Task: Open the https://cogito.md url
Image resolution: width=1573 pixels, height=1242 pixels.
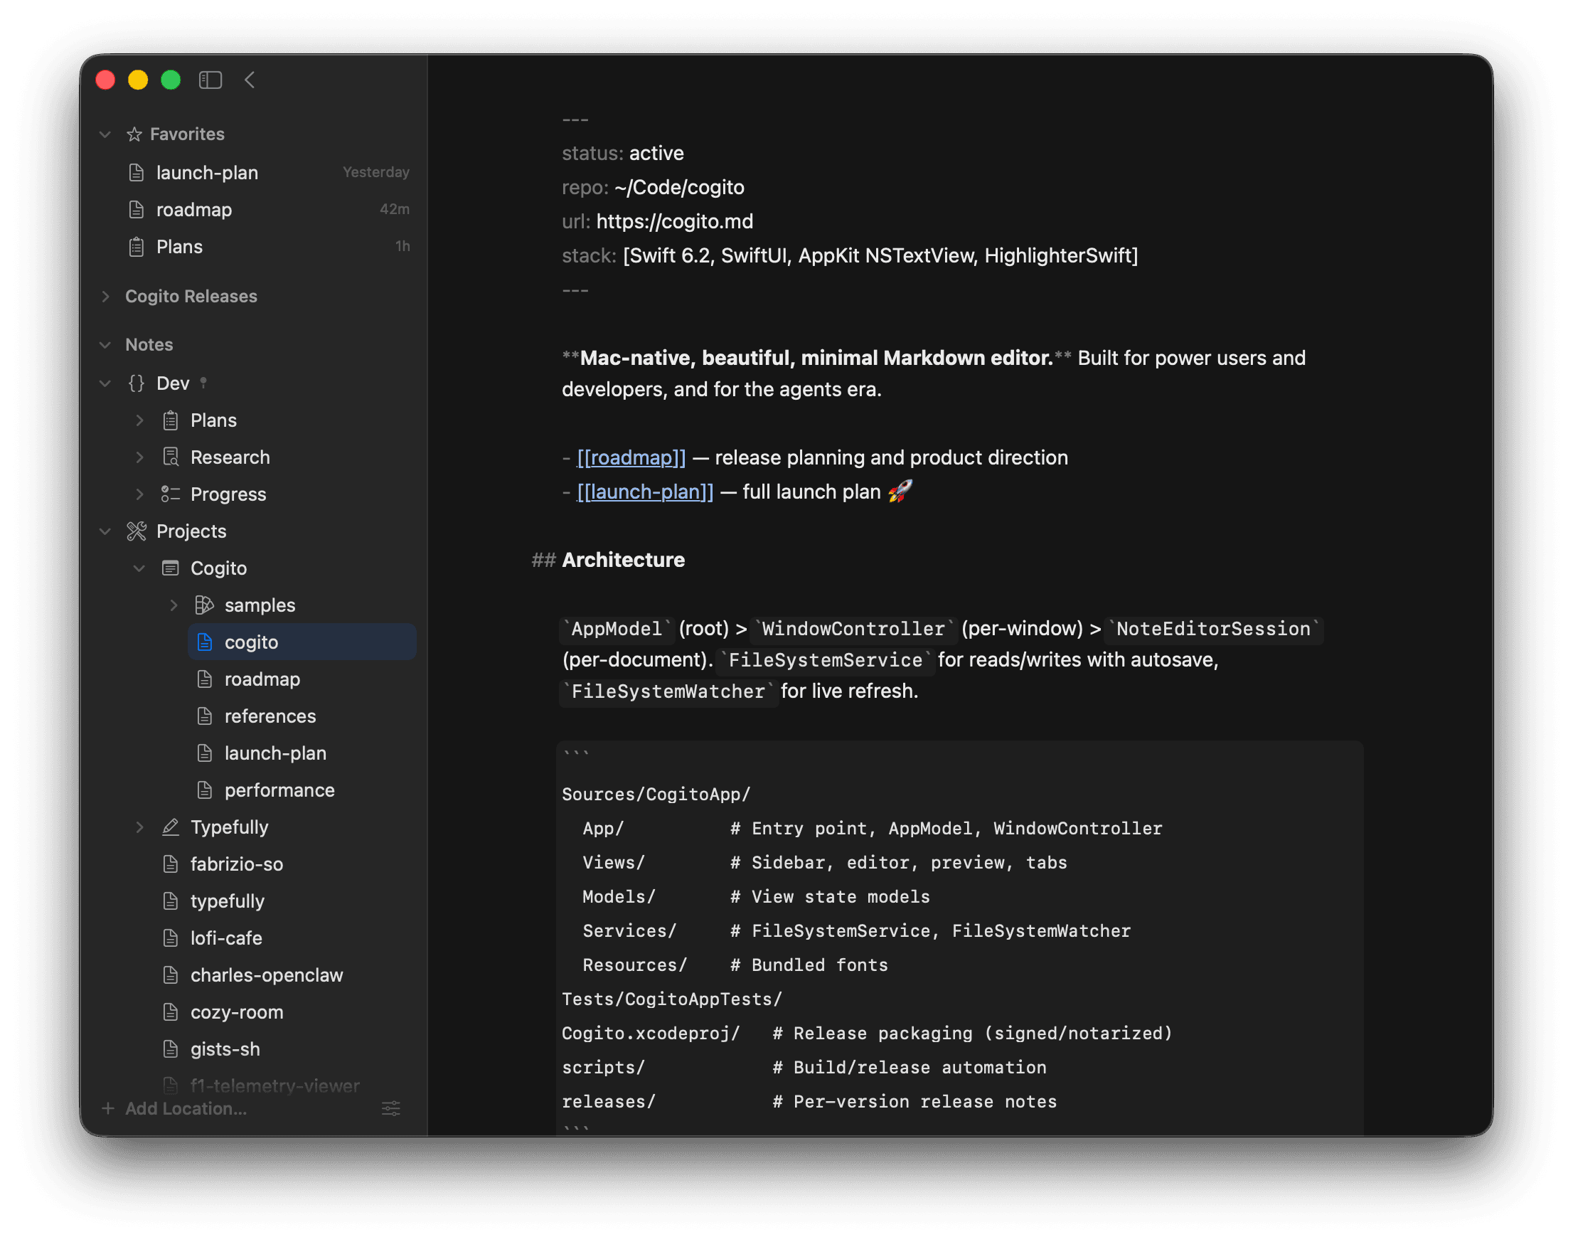Action: point(675,222)
